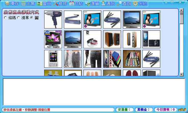Choose the electric impact wrench product
Viewport: 188px width, 113px height.
tap(53, 19)
